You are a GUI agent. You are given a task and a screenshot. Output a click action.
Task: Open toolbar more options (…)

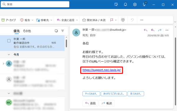[142, 20]
